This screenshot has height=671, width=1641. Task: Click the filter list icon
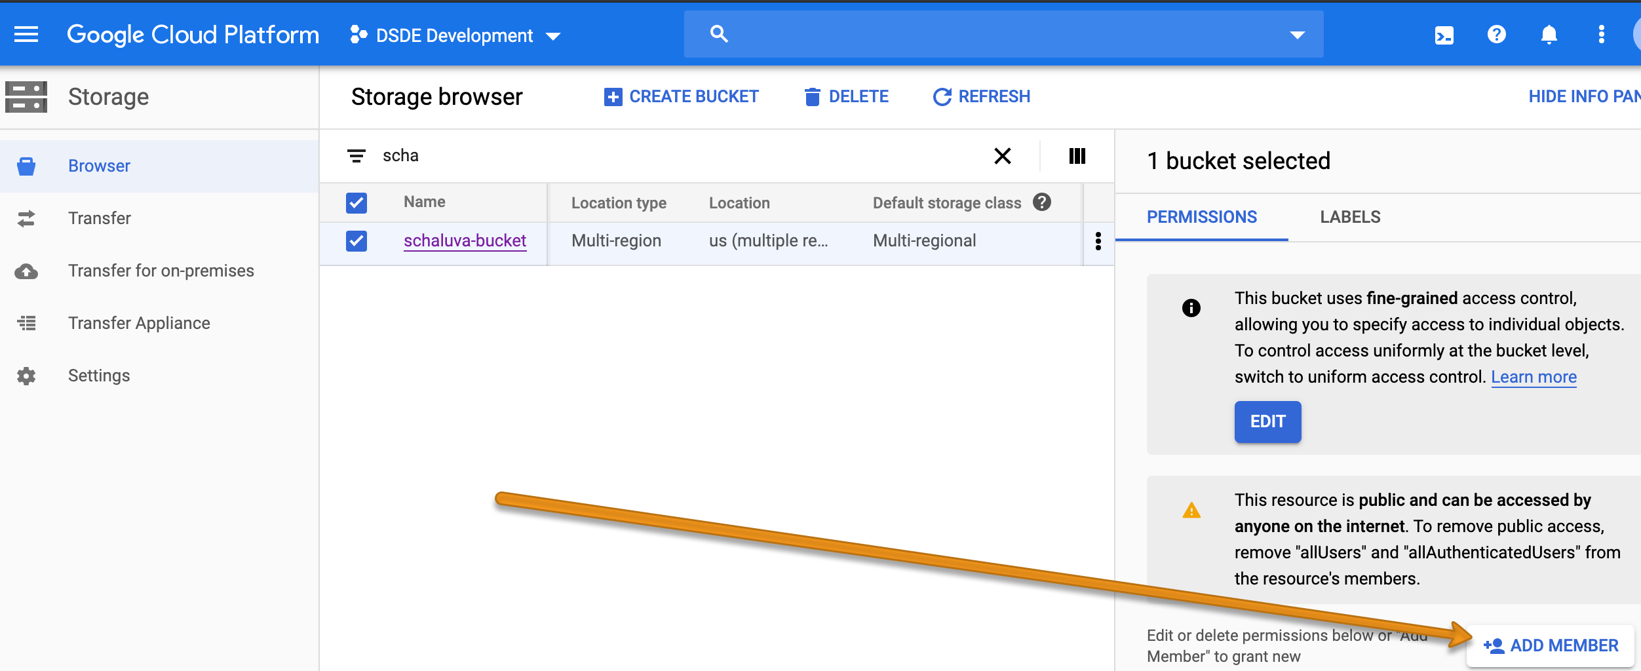[x=357, y=156]
